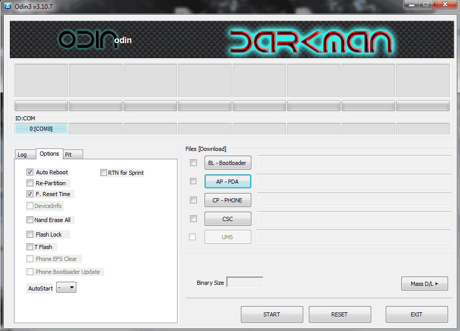The image size is (460, 331).
Task: Open the Pit tab
Action: click(x=73, y=155)
